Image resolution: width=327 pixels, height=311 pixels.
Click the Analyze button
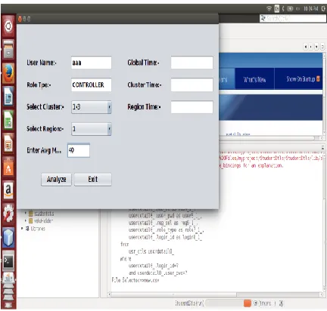click(x=56, y=180)
